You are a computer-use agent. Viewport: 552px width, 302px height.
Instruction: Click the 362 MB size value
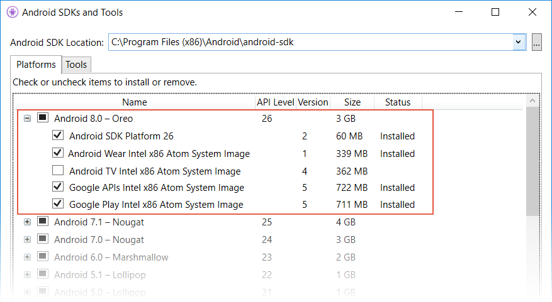352,171
